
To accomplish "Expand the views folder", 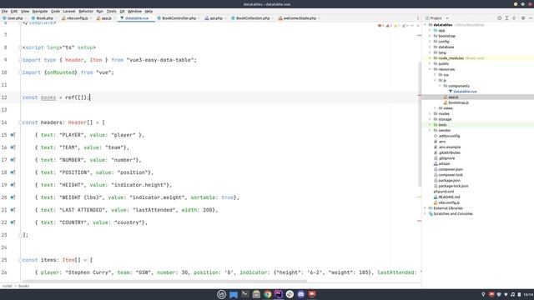I will 435,108.
